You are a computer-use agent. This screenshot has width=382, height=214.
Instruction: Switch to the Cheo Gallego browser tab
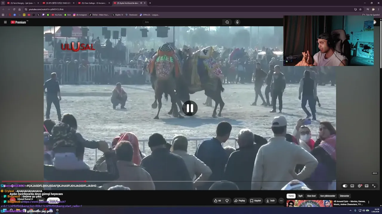(x=94, y=3)
